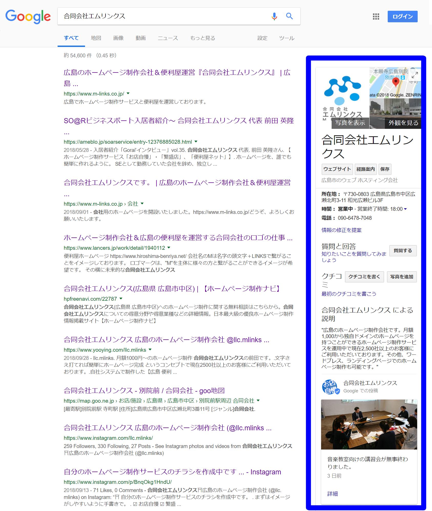Expand dropdown next to hpfreenavi.com/22787
This screenshot has width=432, height=511.
[x=121, y=299]
